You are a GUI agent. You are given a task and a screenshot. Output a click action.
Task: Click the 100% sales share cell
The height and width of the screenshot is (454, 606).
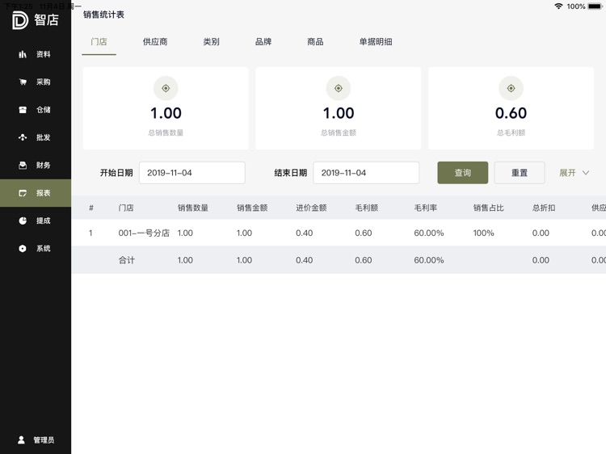coord(483,233)
